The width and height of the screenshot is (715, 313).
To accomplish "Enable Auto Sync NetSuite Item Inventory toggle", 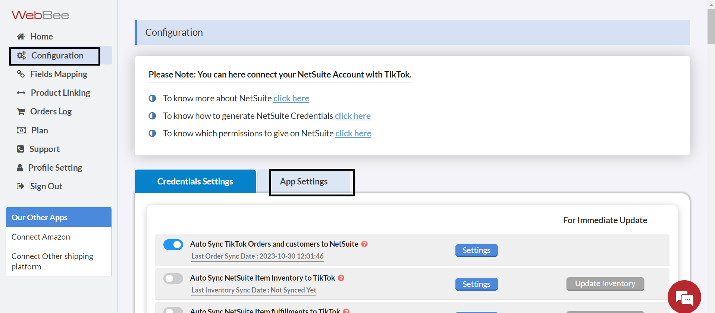I will click(173, 279).
